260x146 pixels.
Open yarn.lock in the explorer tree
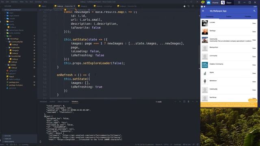pos(13,88)
